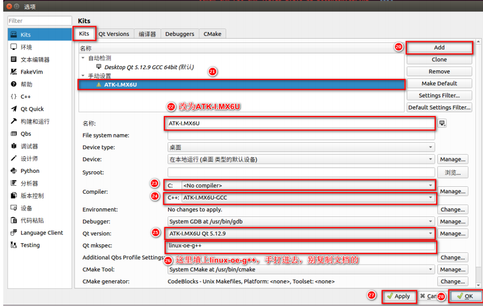Screen dimensions: 483x306
Task: Open the 版本控制 category icon
Action: click(x=13, y=195)
